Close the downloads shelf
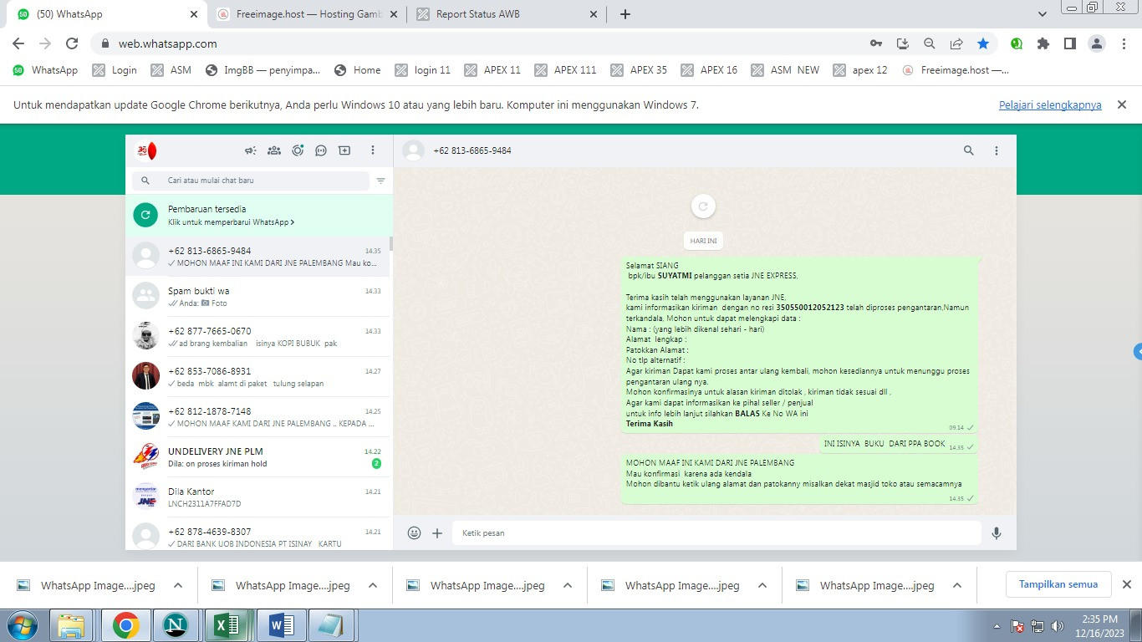 click(1126, 584)
